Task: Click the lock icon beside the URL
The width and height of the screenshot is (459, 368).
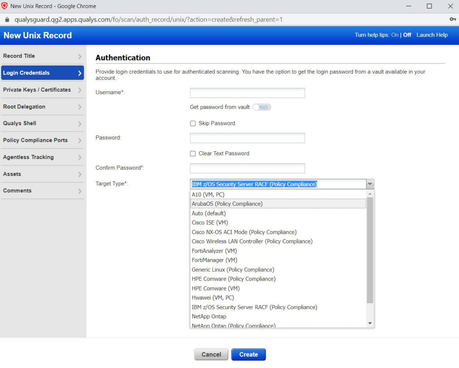Action: (7, 20)
